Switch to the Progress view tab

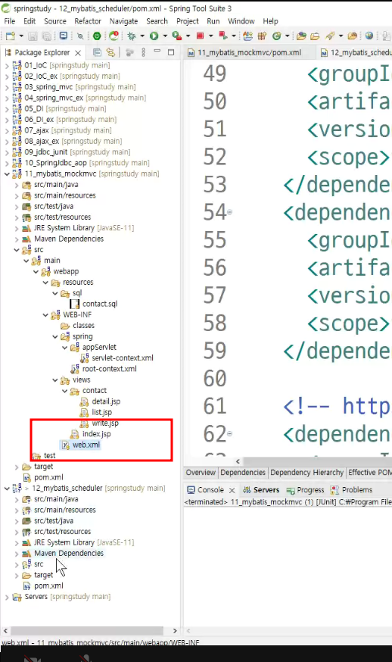(306, 490)
